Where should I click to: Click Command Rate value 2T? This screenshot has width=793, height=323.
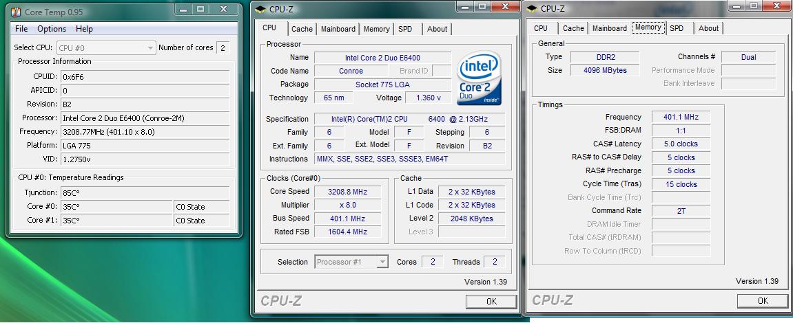pos(681,211)
